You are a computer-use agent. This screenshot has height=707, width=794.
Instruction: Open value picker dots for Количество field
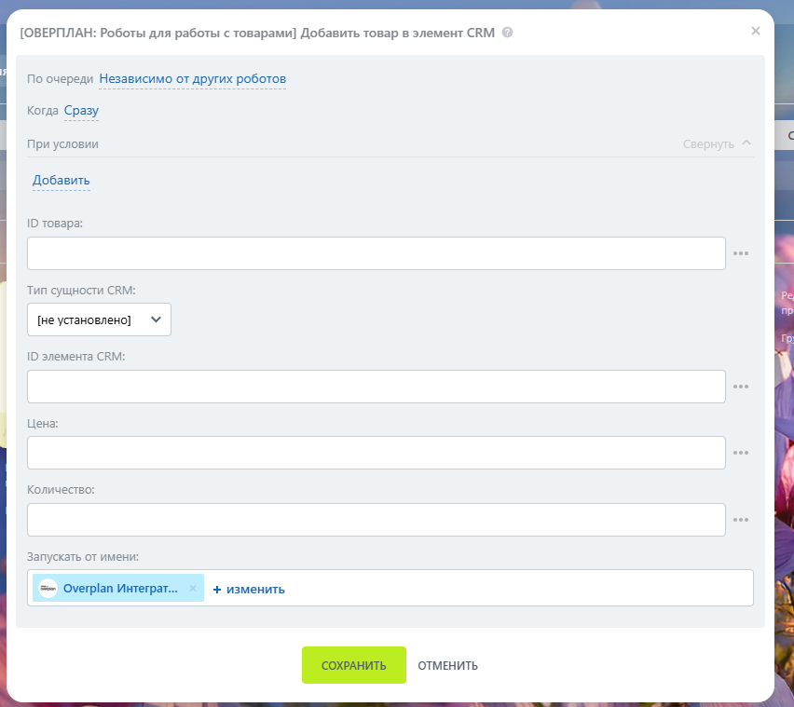click(x=741, y=521)
